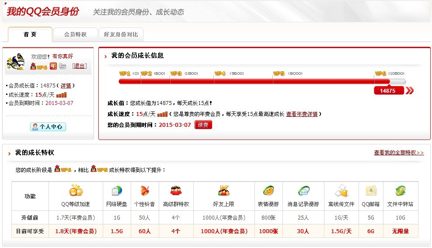432x248 pixels.
Task: Click the 1.8天(年费会员) cell
Action: (76, 231)
